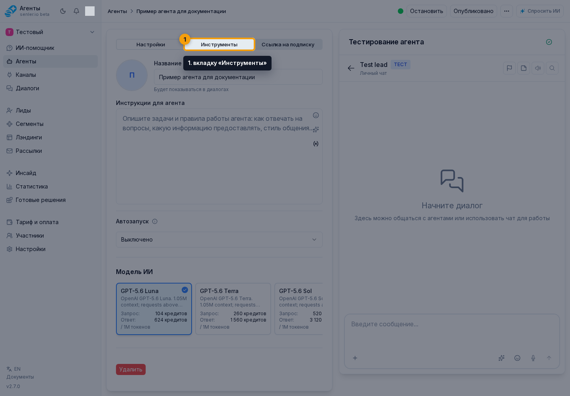
Task: View Статистика page
Action: [50, 187]
